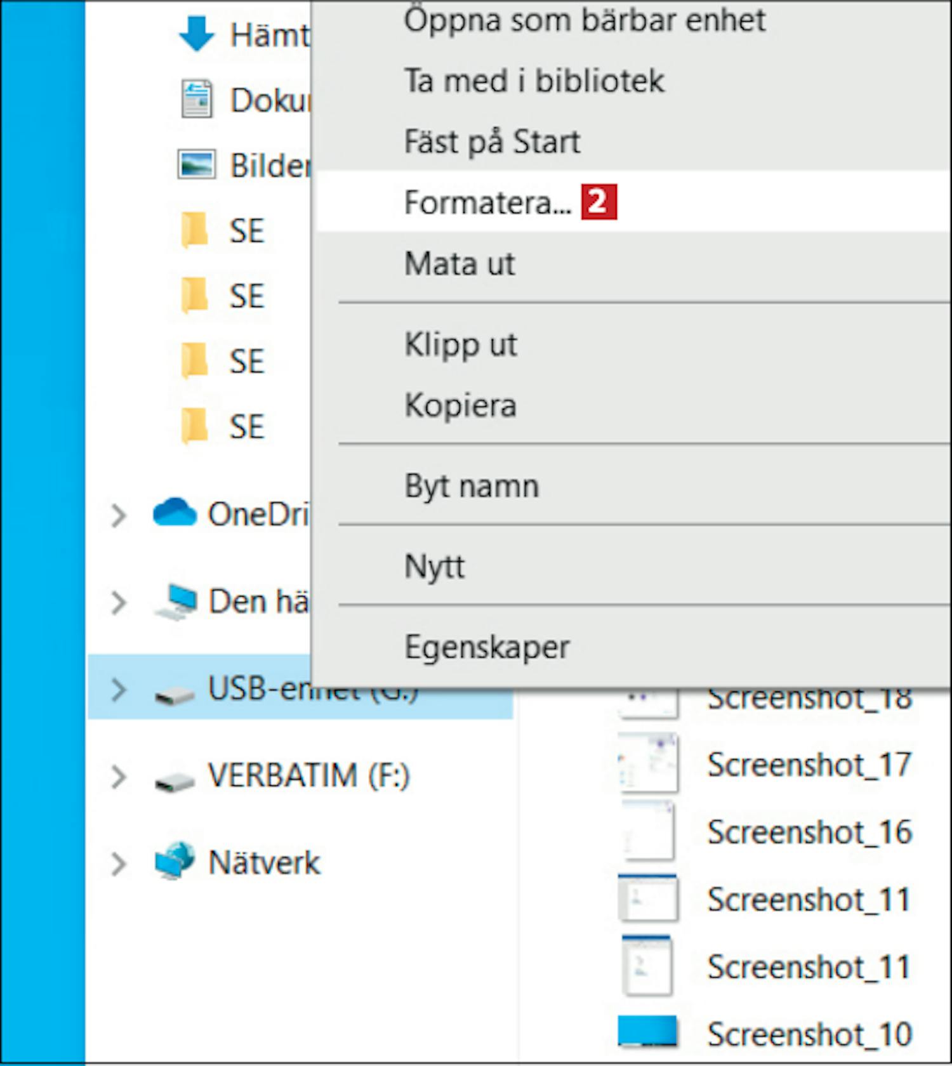Select Mata ut to eject the drive

[459, 264]
